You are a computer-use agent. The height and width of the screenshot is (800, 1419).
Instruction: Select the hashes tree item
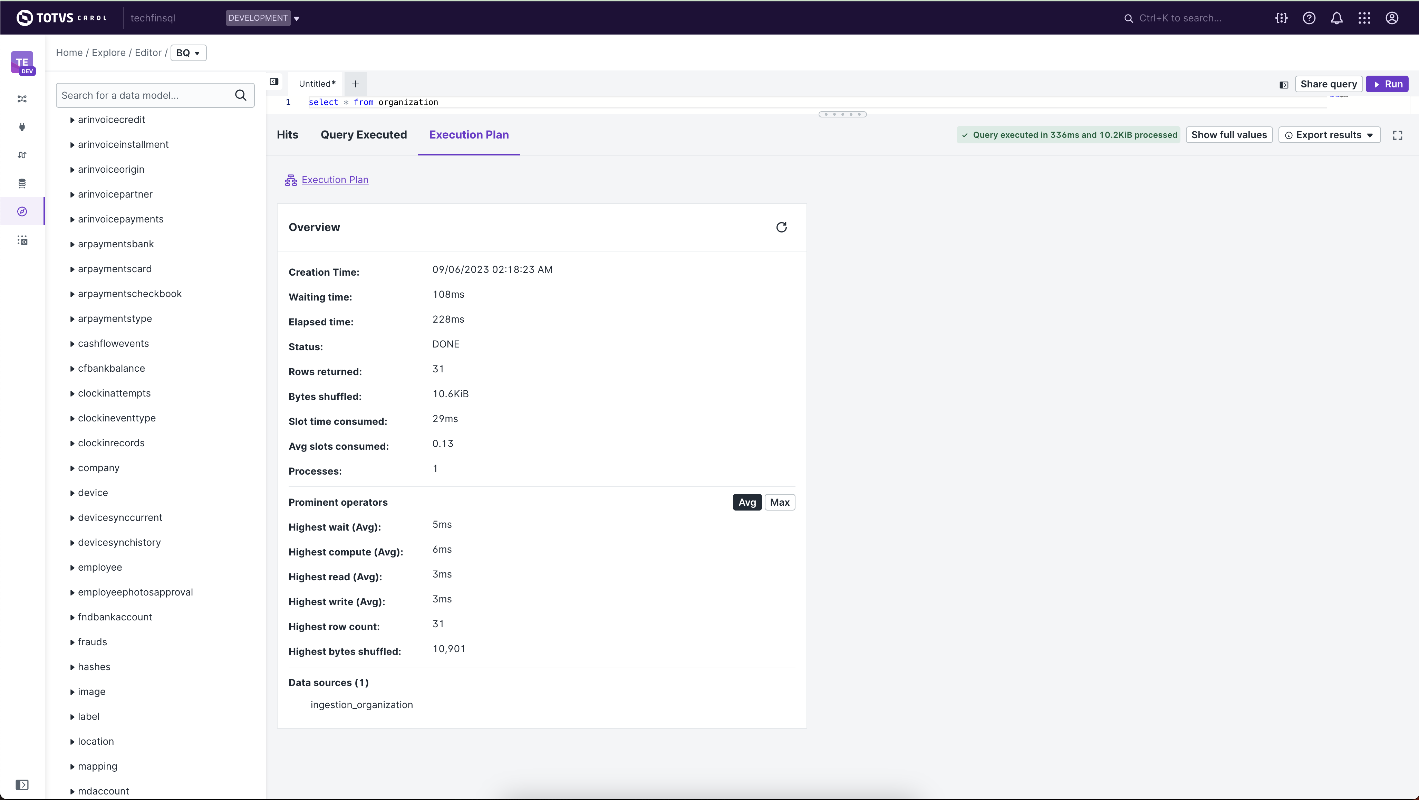click(x=94, y=667)
